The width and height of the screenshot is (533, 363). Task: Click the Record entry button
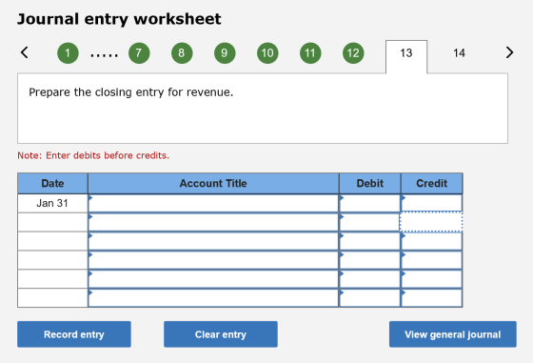pos(74,334)
